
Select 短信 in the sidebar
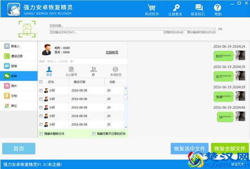pyautogui.click(x=19, y=66)
